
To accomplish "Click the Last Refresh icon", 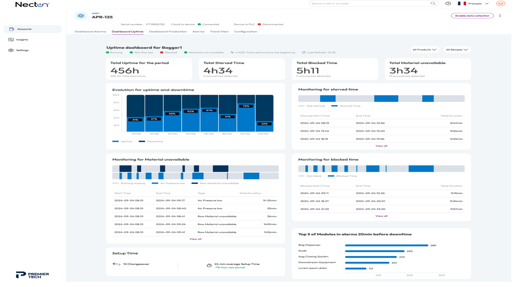I will point(304,52).
